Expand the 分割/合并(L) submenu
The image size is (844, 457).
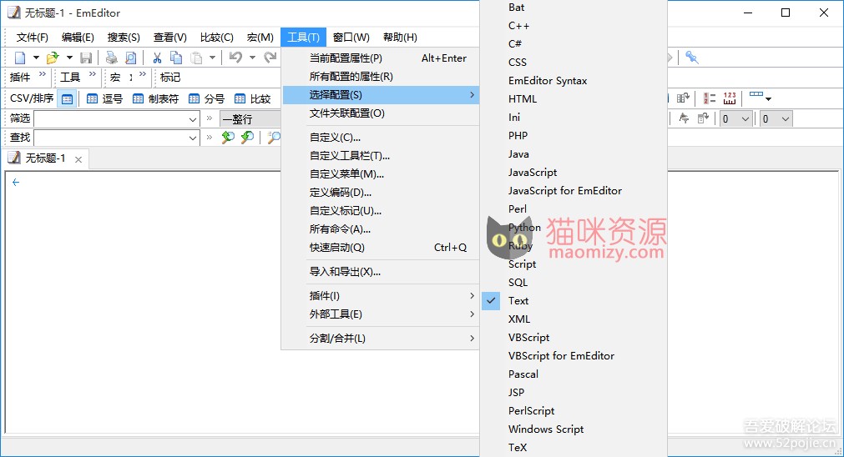click(381, 339)
